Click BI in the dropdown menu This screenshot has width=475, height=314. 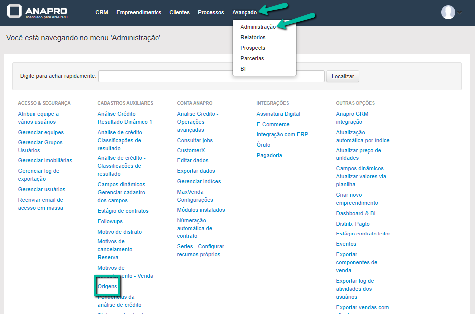pos(243,69)
